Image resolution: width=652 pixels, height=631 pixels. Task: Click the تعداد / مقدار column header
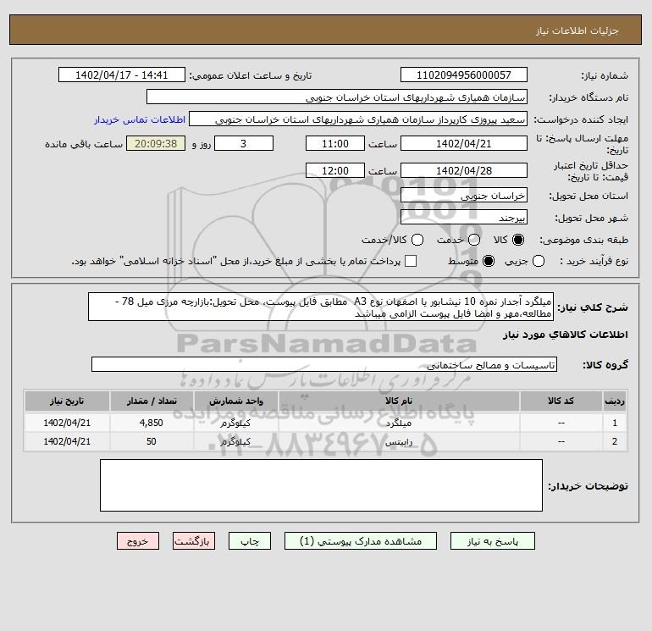(152, 401)
